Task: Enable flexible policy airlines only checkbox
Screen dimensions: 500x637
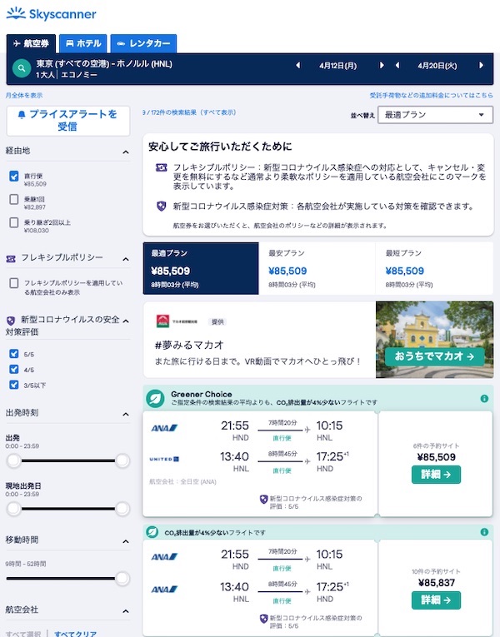Action: (14, 283)
